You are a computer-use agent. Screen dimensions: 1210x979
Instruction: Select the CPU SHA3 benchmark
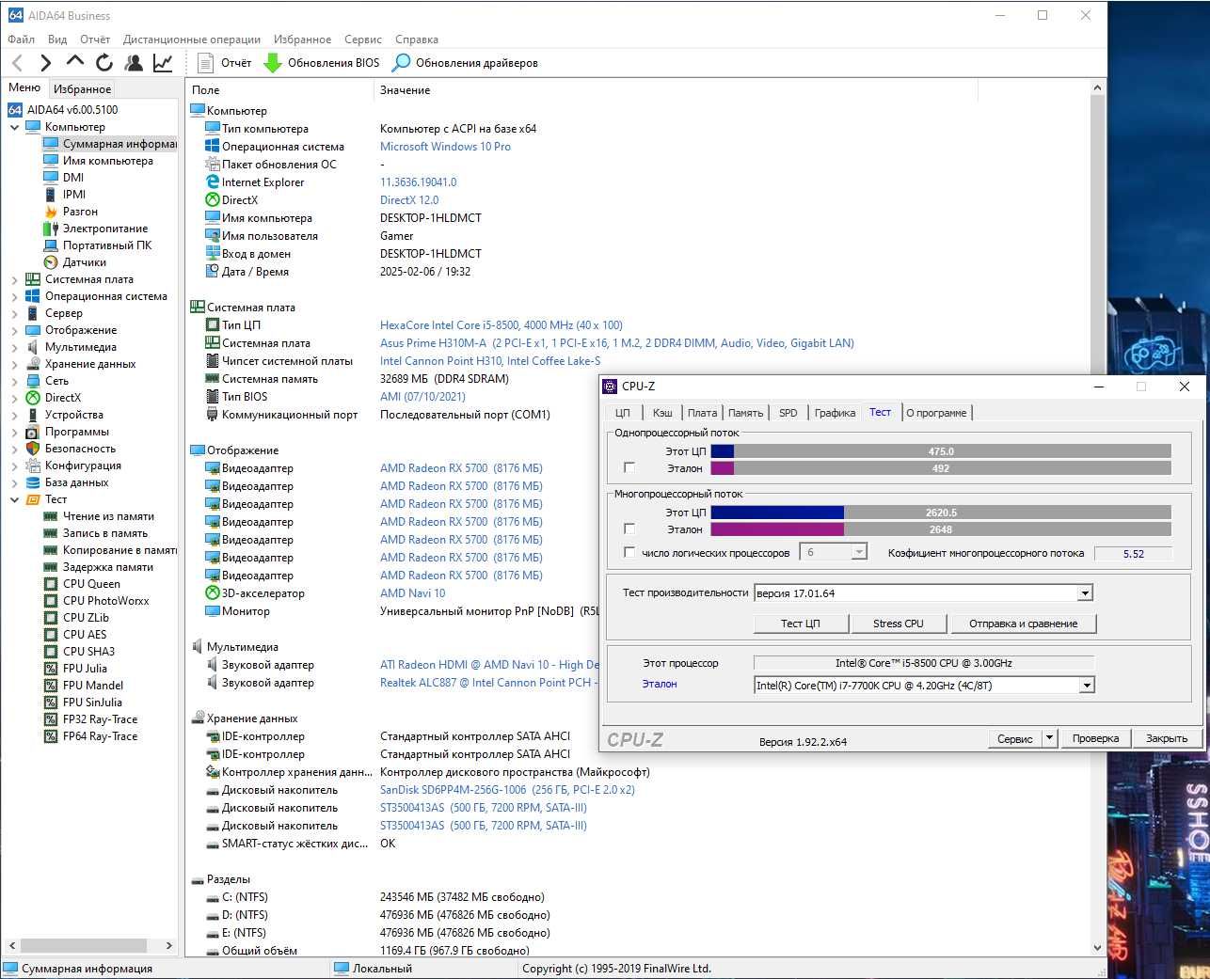click(88, 652)
